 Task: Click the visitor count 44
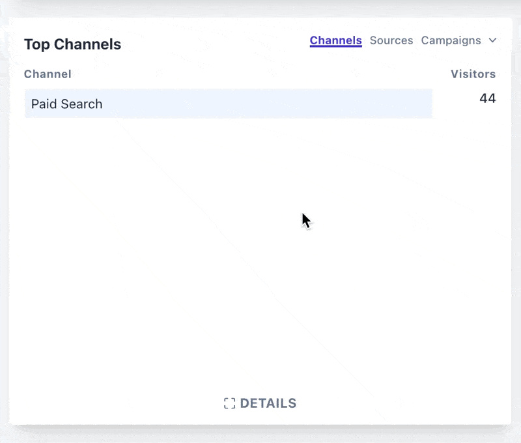487,98
